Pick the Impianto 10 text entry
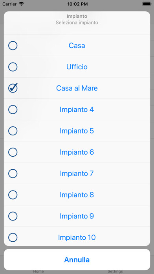The width and height of the screenshot is (154, 274). [x=77, y=237]
